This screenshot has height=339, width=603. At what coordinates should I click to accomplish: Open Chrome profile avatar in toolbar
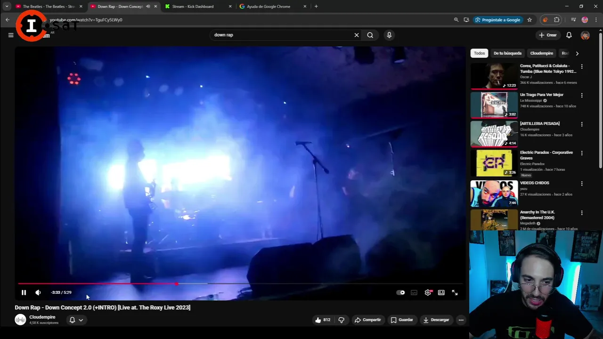(585, 20)
